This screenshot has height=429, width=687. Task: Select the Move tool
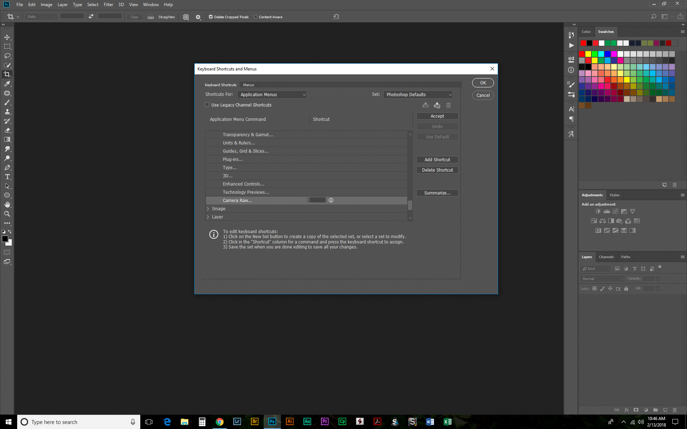7,37
